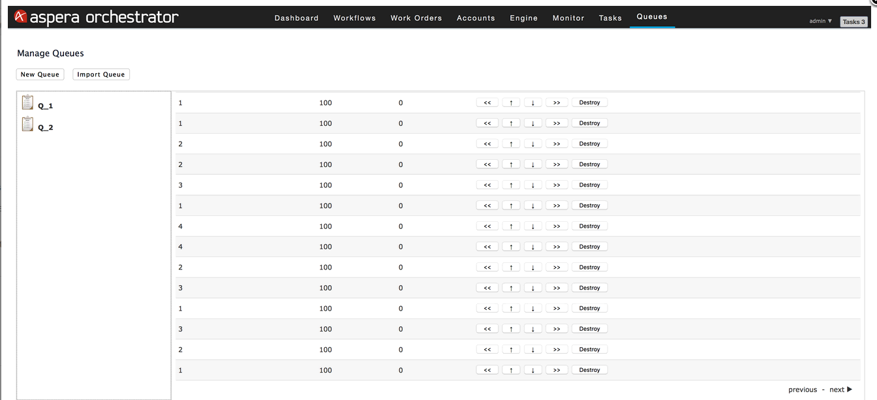Go to the previous page link
The height and width of the screenshot is (400, 877).
(x=803, y=390)
